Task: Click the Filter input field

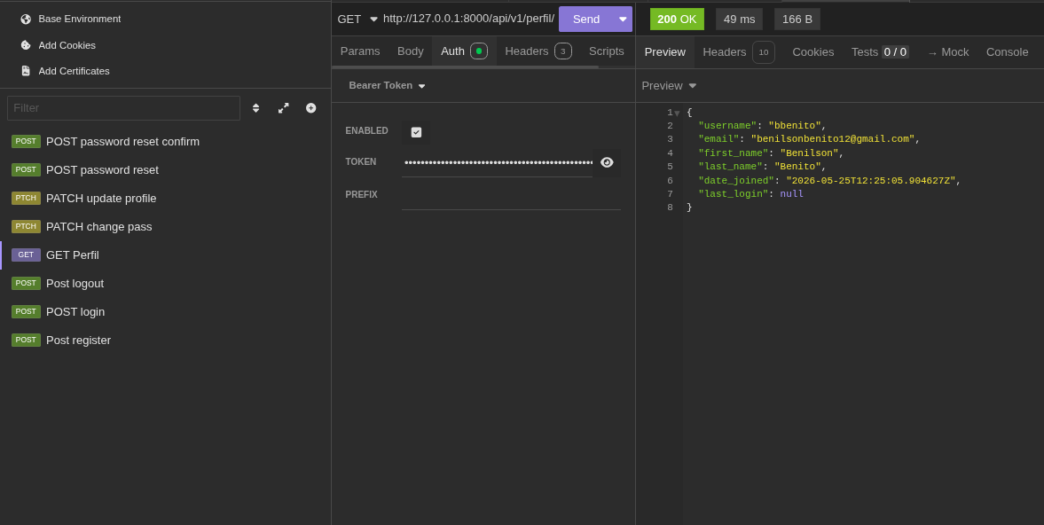Action: click(x=123, y=108)
